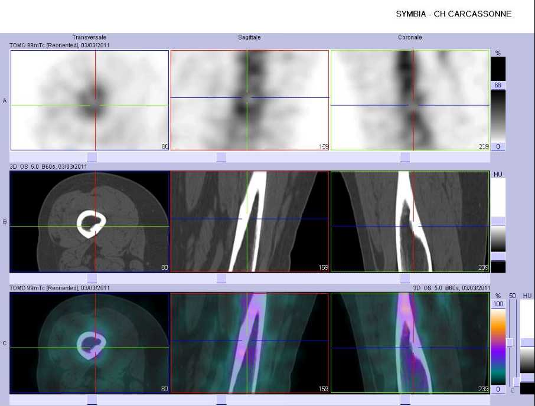Click the SYMBIA - CH CARCASSONNE title text
The image size is (535, 406).
click(454, 14)
